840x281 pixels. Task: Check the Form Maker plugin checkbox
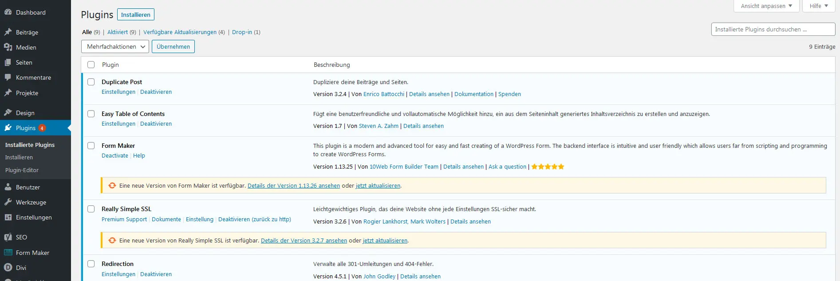[91, 146]
